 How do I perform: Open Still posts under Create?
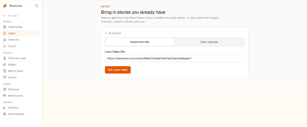click(x=21, y=89)
